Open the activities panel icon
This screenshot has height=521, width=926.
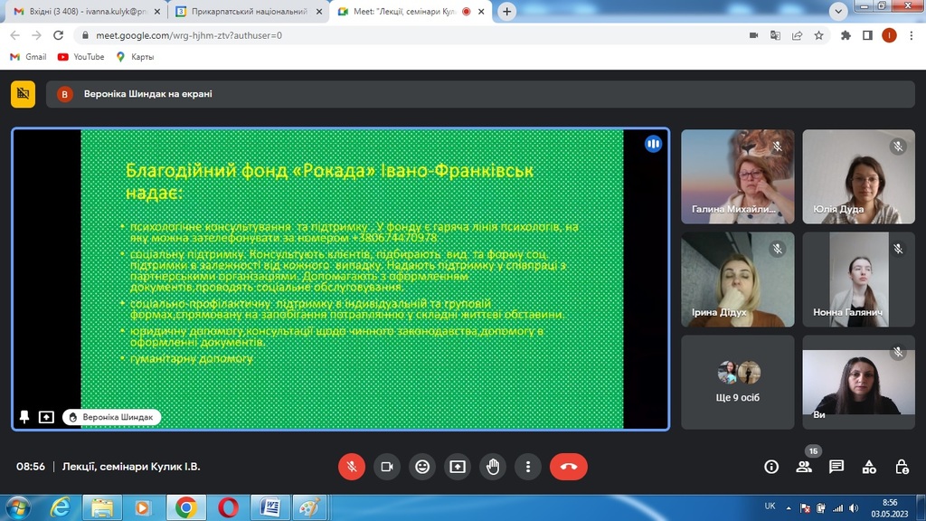(869, 467)
